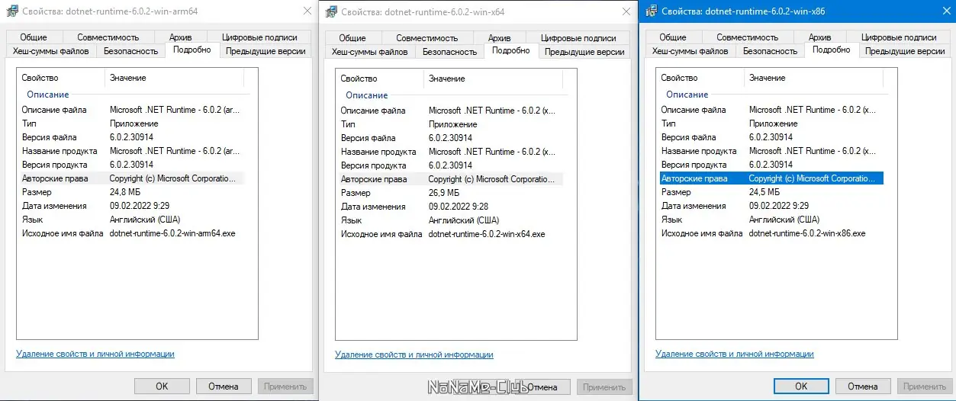Viewport: 956px width, 401px height.
Task: Select Цифровые подписи tab in win-x86 window
Action: coord(899,37)
